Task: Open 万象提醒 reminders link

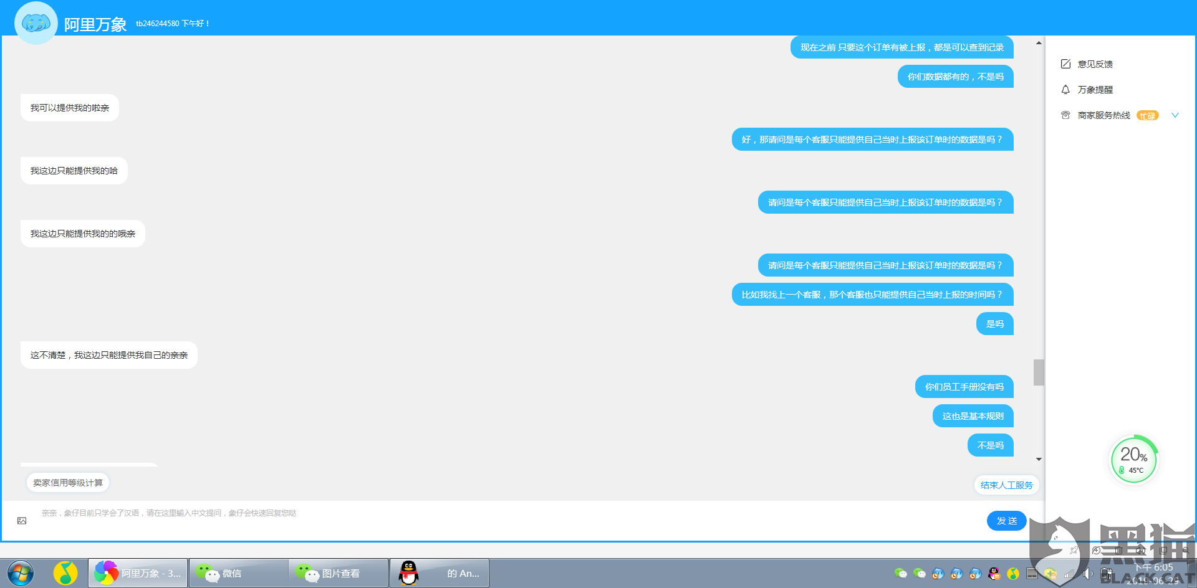Action: pyautogui.click(x=1095, y=90)
